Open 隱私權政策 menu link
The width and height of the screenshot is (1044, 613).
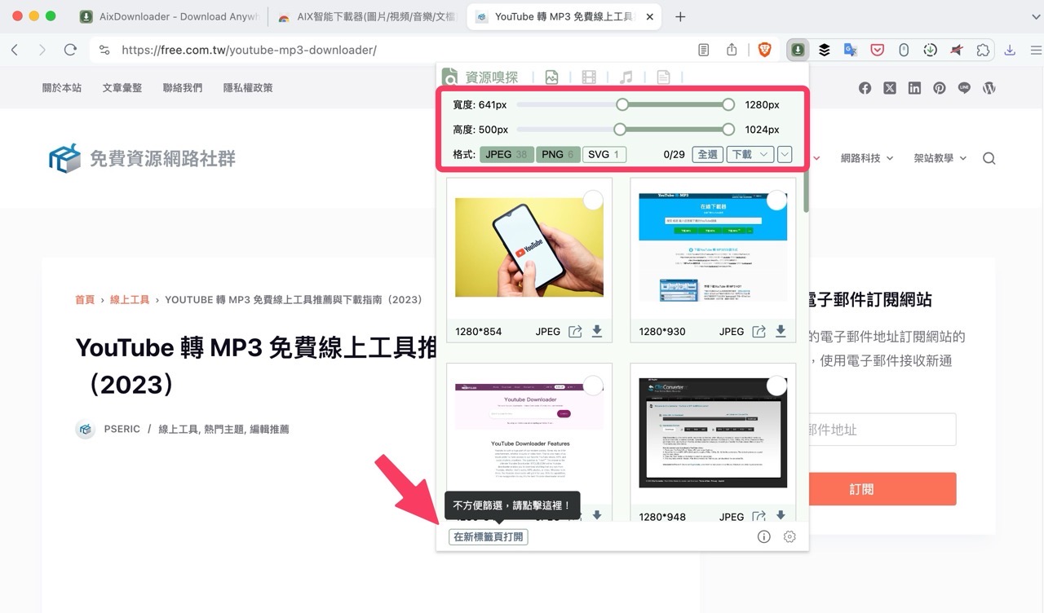[248, 88]
